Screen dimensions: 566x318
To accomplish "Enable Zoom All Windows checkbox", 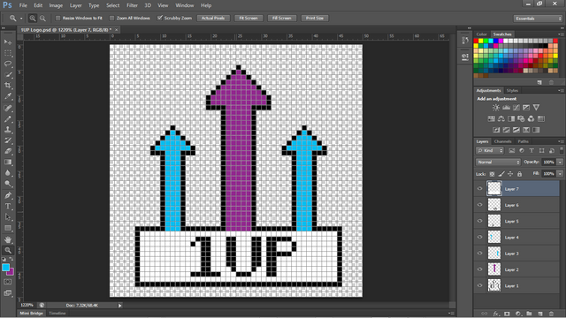I will (x=111, y=18).
